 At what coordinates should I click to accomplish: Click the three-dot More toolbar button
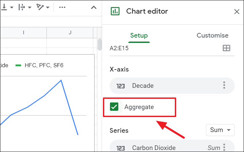[62, 7]
